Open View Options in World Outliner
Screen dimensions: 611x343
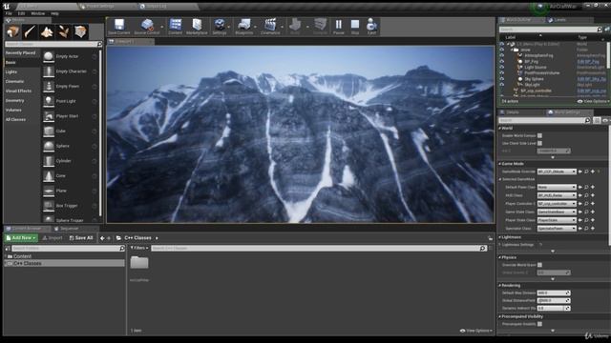pos(594,102)
